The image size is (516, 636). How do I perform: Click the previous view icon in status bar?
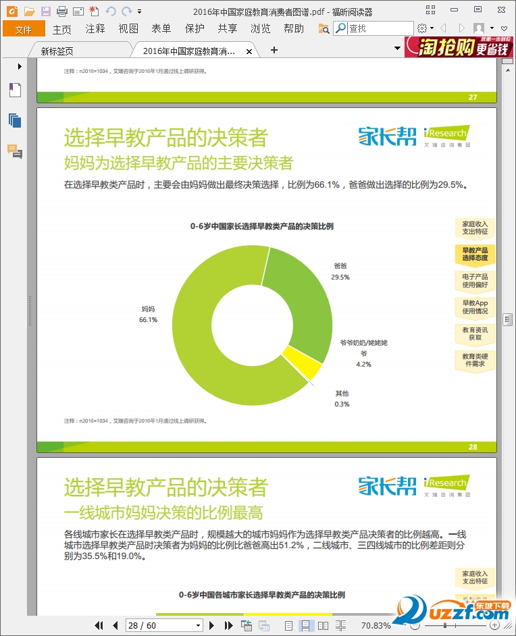coord(247,625)
